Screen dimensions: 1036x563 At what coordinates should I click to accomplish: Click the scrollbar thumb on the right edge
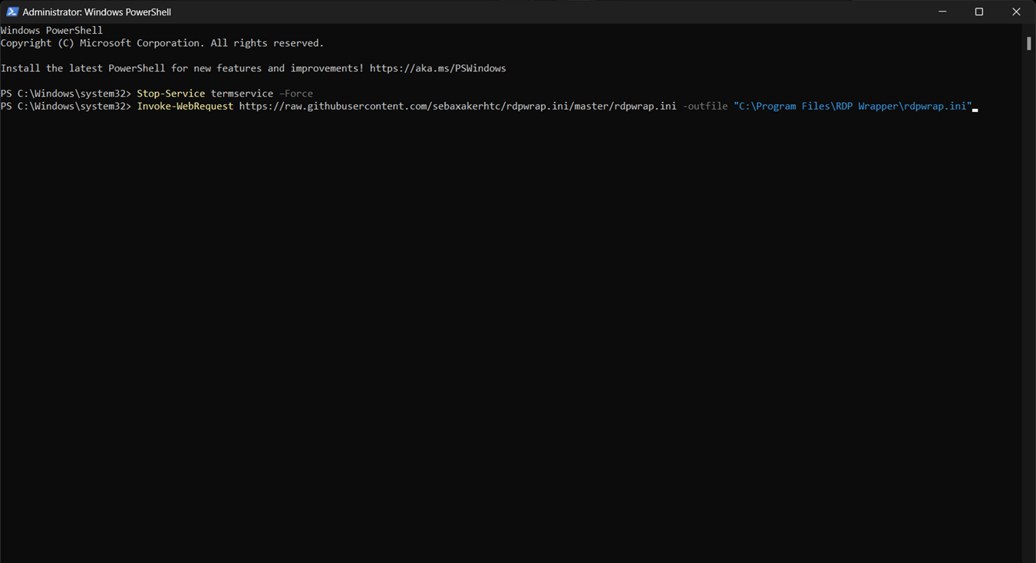1029,43
